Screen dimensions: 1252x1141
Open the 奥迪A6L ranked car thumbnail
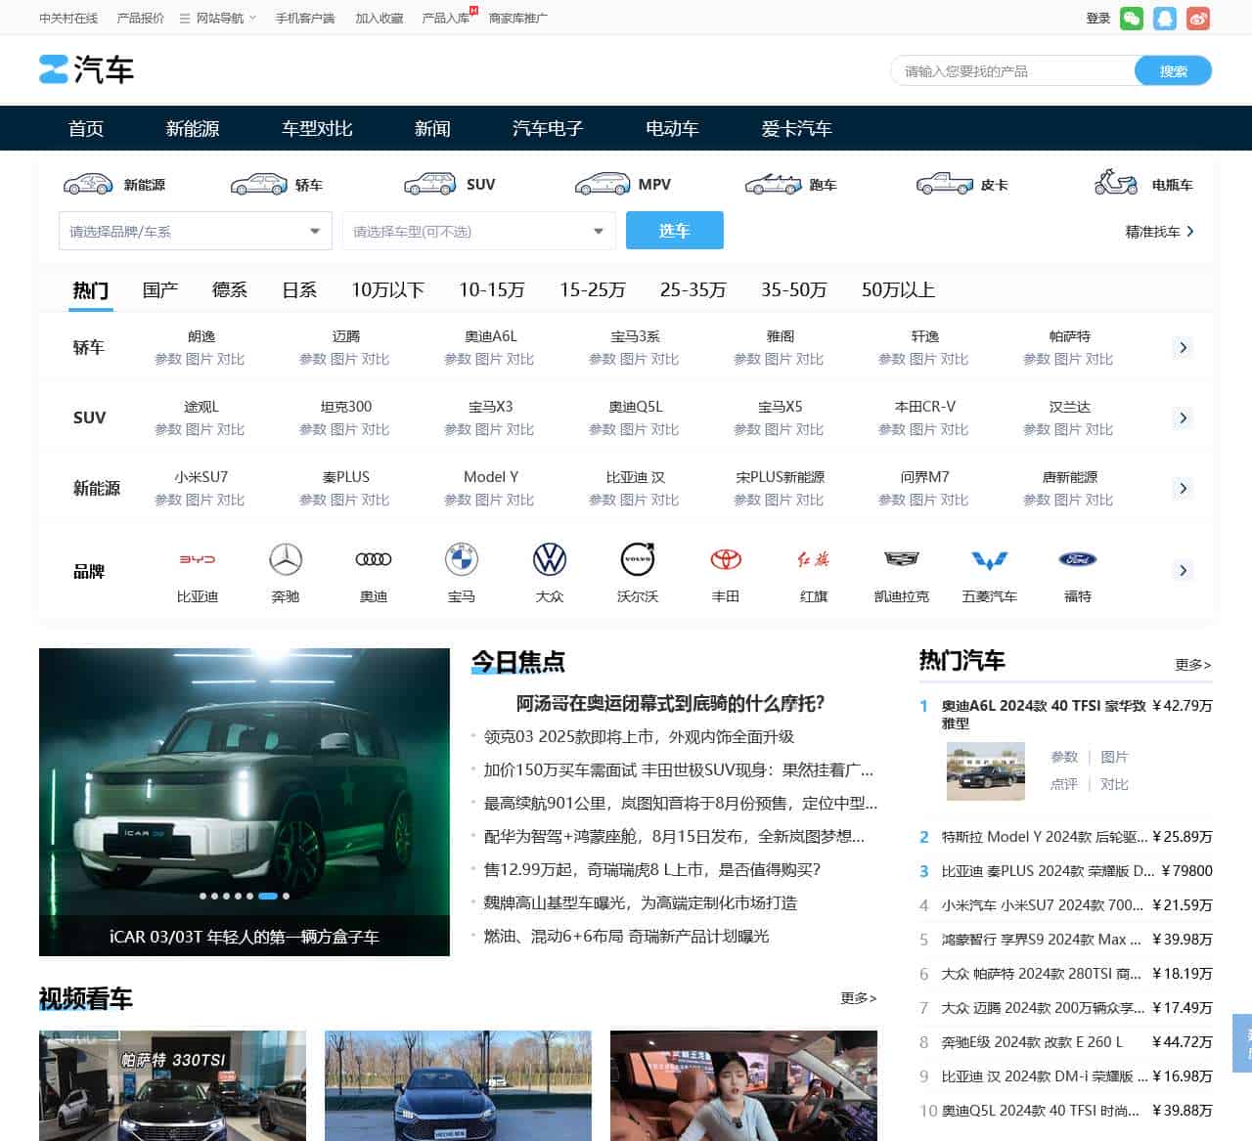pos(985,770)
